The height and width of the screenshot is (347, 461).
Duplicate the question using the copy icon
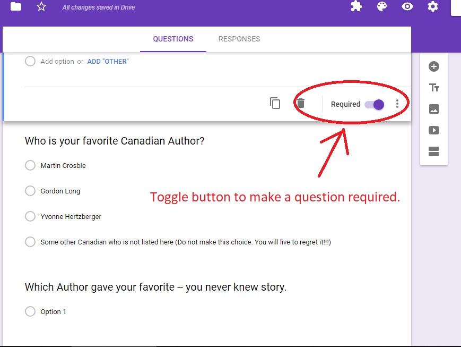pos(275,104)
